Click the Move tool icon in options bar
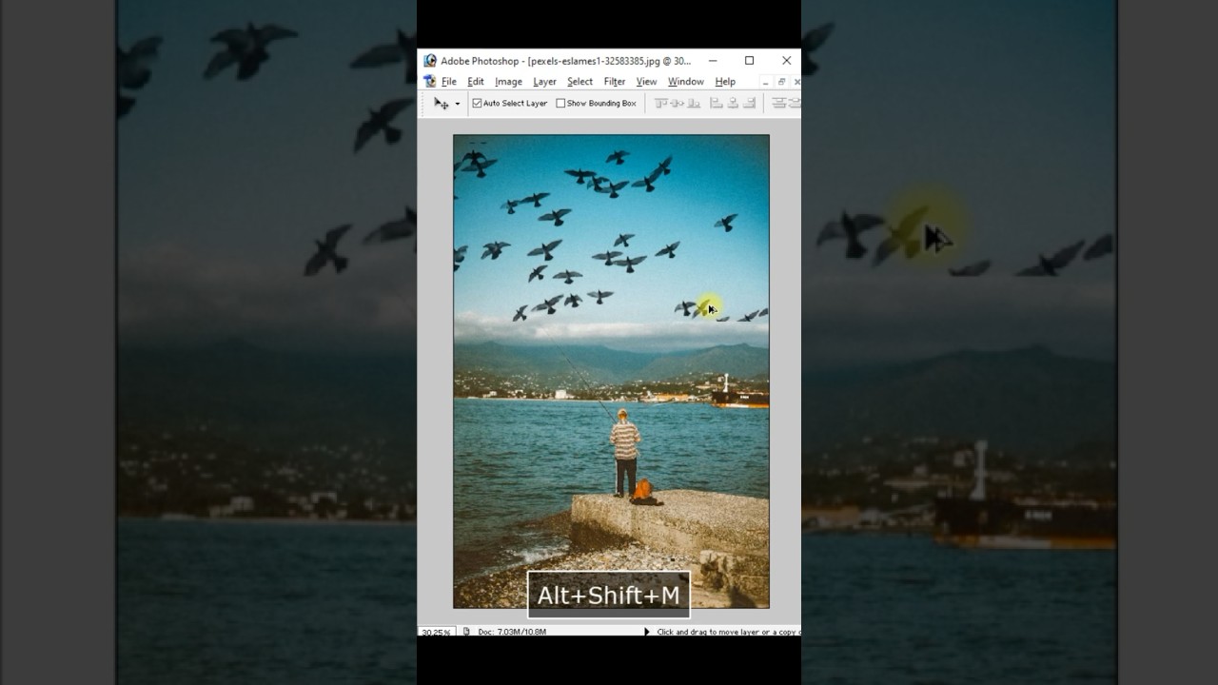 pos(442,104)
